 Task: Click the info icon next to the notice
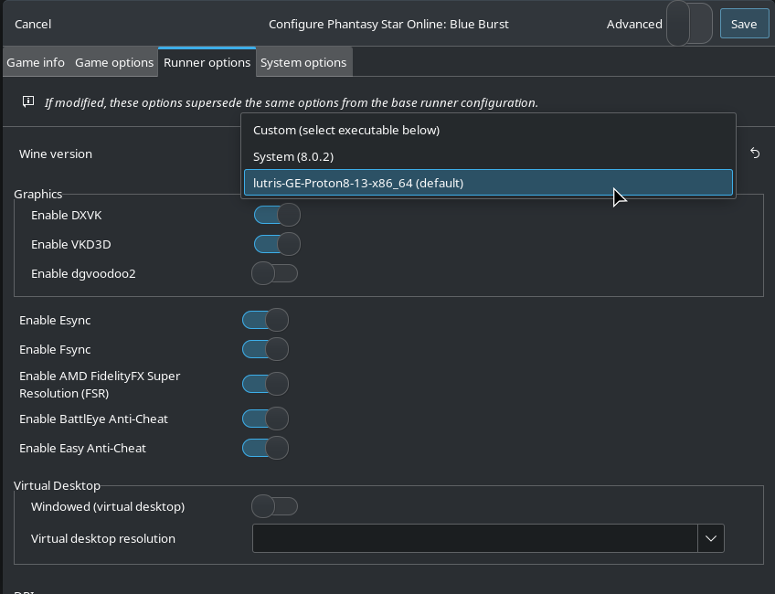(x=28, y=101)
